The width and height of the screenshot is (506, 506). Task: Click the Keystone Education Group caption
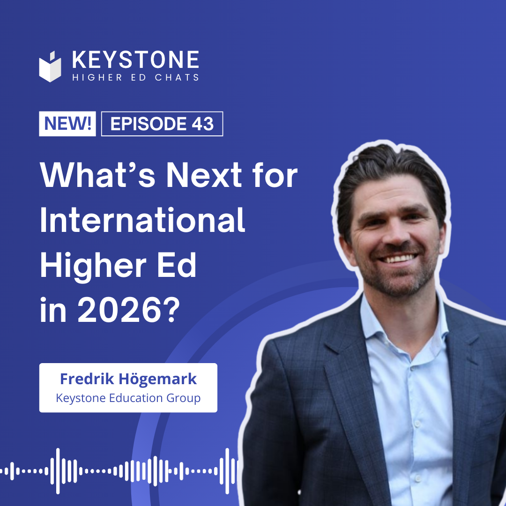[128, 398]
